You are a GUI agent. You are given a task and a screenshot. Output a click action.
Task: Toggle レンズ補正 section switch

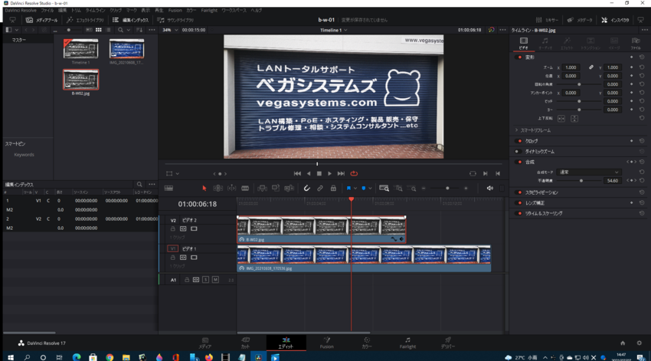pyautogui.click(x=519, y=202)
